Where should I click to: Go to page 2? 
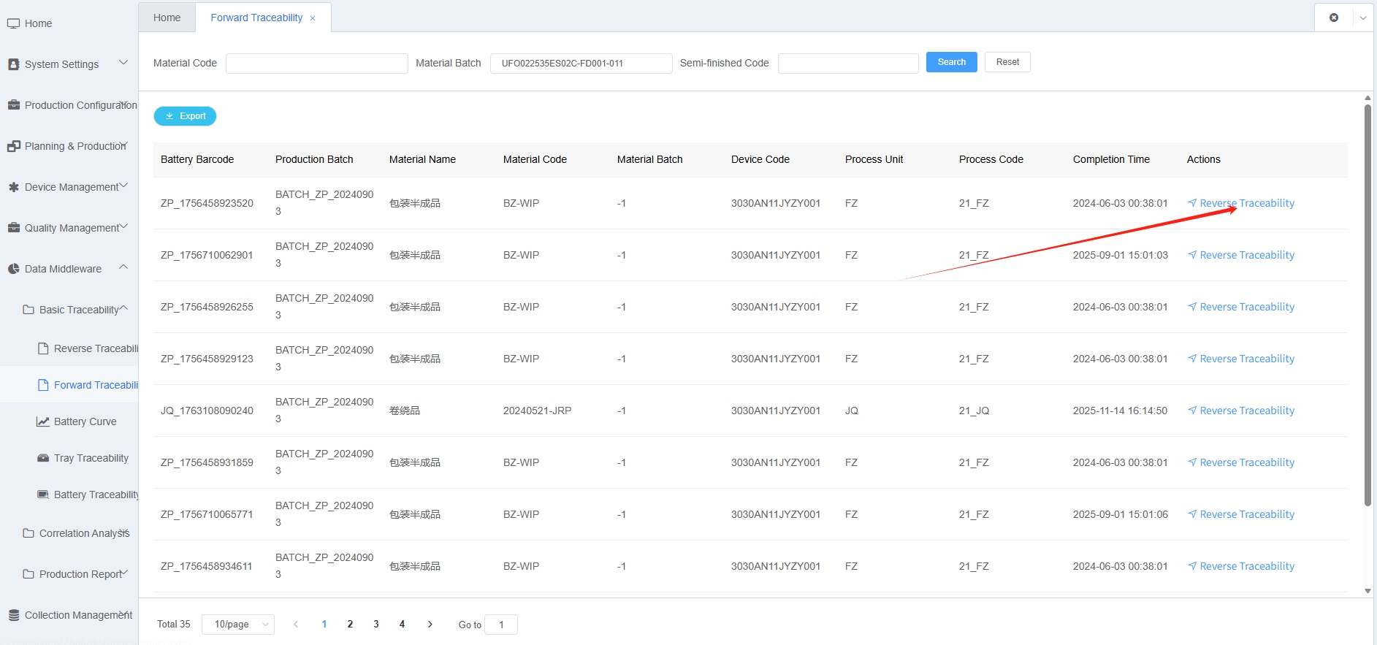[x=350, y=624]
